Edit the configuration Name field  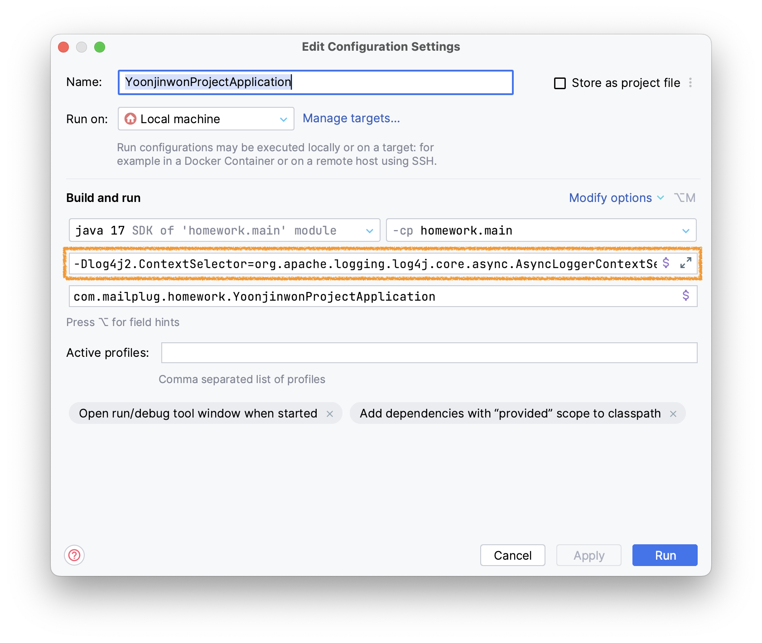coord(315,82)
